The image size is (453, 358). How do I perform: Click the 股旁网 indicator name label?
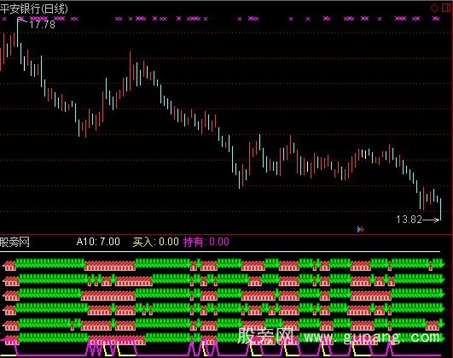(x=15, y=242)
